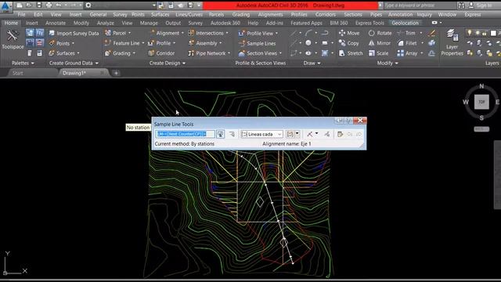Image resolution: width=501 pixels, height=282 pixels.
Task: Click the Intersections tool icon
Action: point(191,33)
